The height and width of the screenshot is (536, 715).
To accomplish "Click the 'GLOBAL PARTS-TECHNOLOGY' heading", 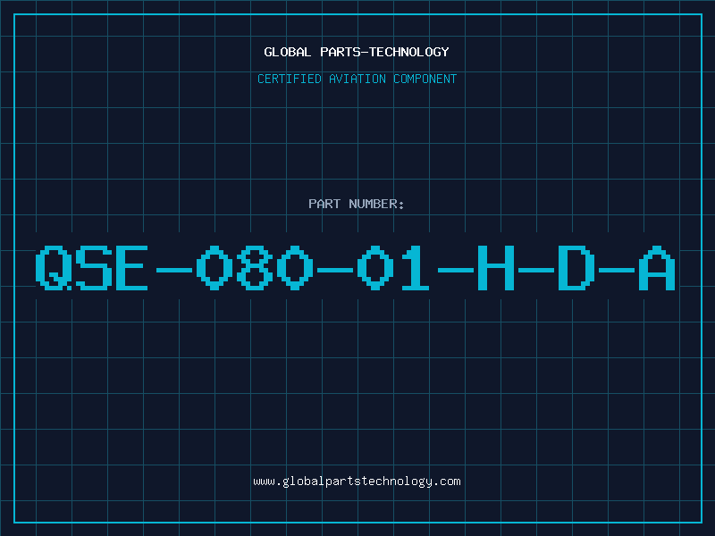I will [x=357, y=52].
